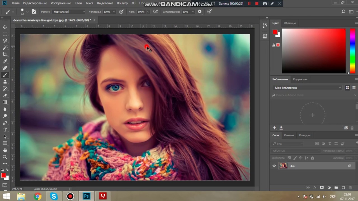The image size is (358, 201).
Task: Open the 'Моя библиотека' library dropdown
Action: 307,88
